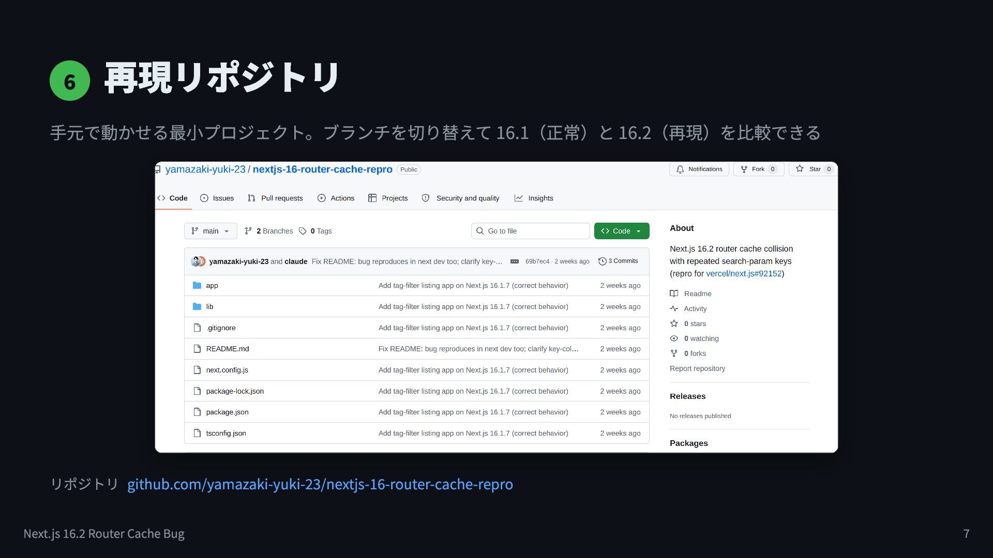Open package-lock.json file
993x558 pixels.
point(235,391)
